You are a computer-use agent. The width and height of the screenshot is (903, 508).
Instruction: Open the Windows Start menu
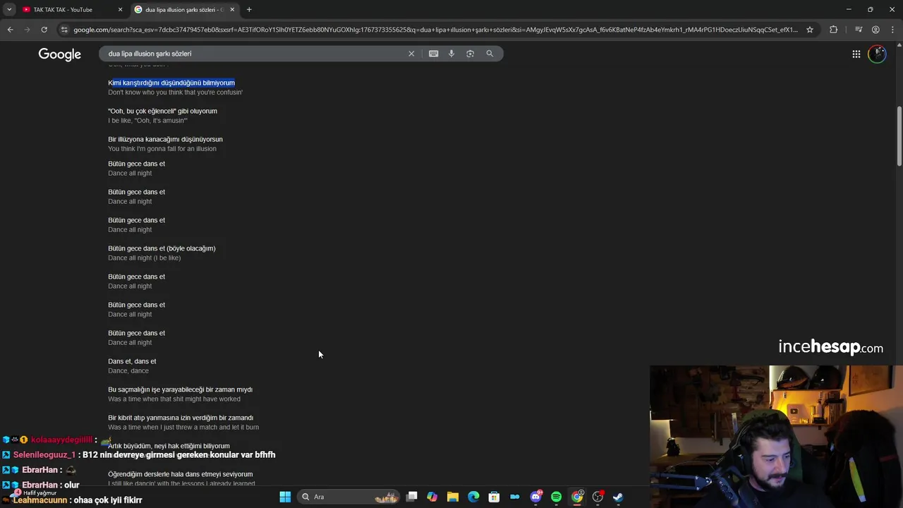285,497
